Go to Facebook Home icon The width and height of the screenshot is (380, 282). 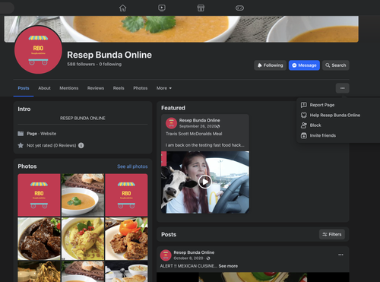pos(123,8)
